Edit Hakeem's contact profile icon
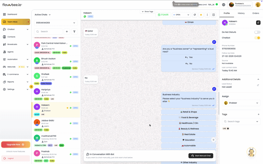 [x=258, y=23]
